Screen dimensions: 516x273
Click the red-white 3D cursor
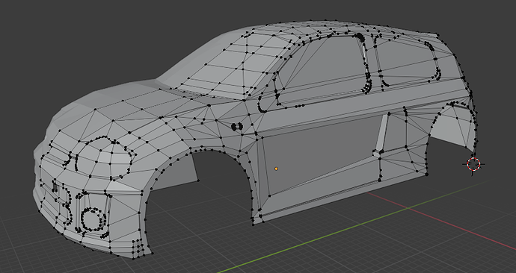473,164
